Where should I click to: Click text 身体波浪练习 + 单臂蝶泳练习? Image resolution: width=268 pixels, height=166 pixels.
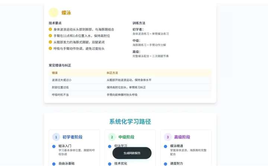click(151, 33)
